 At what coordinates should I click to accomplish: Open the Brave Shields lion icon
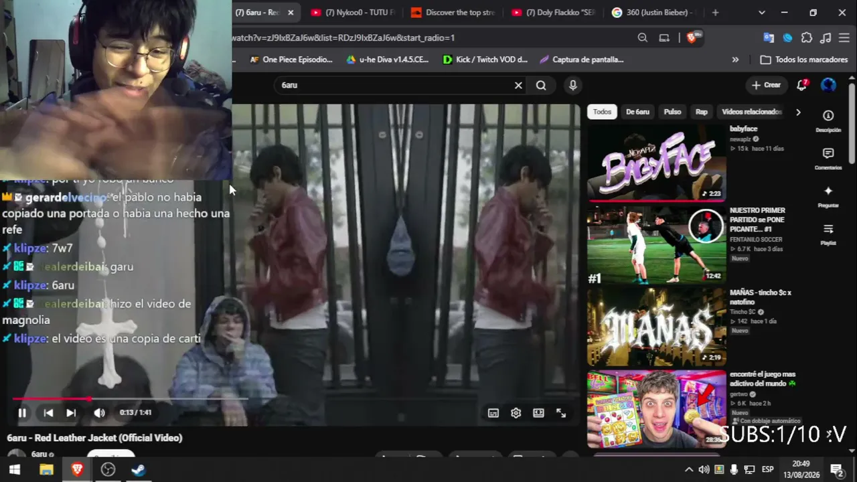692,37
